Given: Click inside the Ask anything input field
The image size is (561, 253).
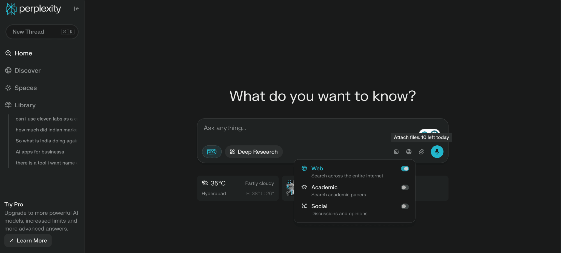Looking at the screenshot, I should pyautogui.click(x=274, y=128).
